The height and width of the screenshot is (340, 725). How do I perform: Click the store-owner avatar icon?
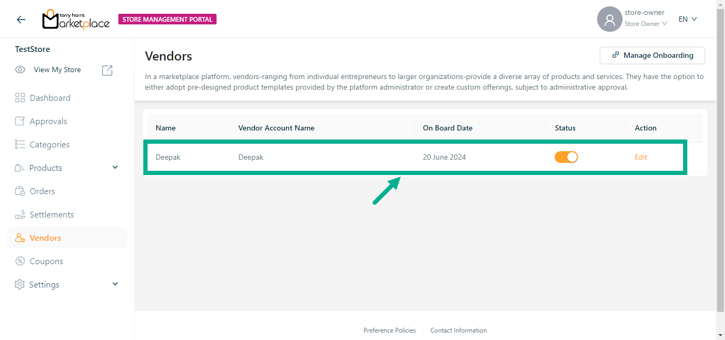pos(609,20)
